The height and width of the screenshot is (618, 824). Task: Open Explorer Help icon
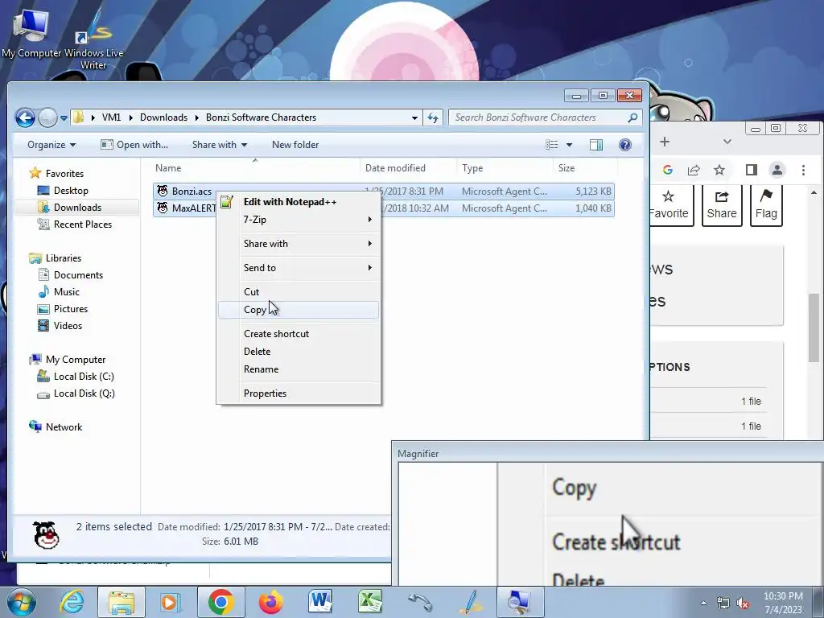pyautogui.click(x=624, y=145)
